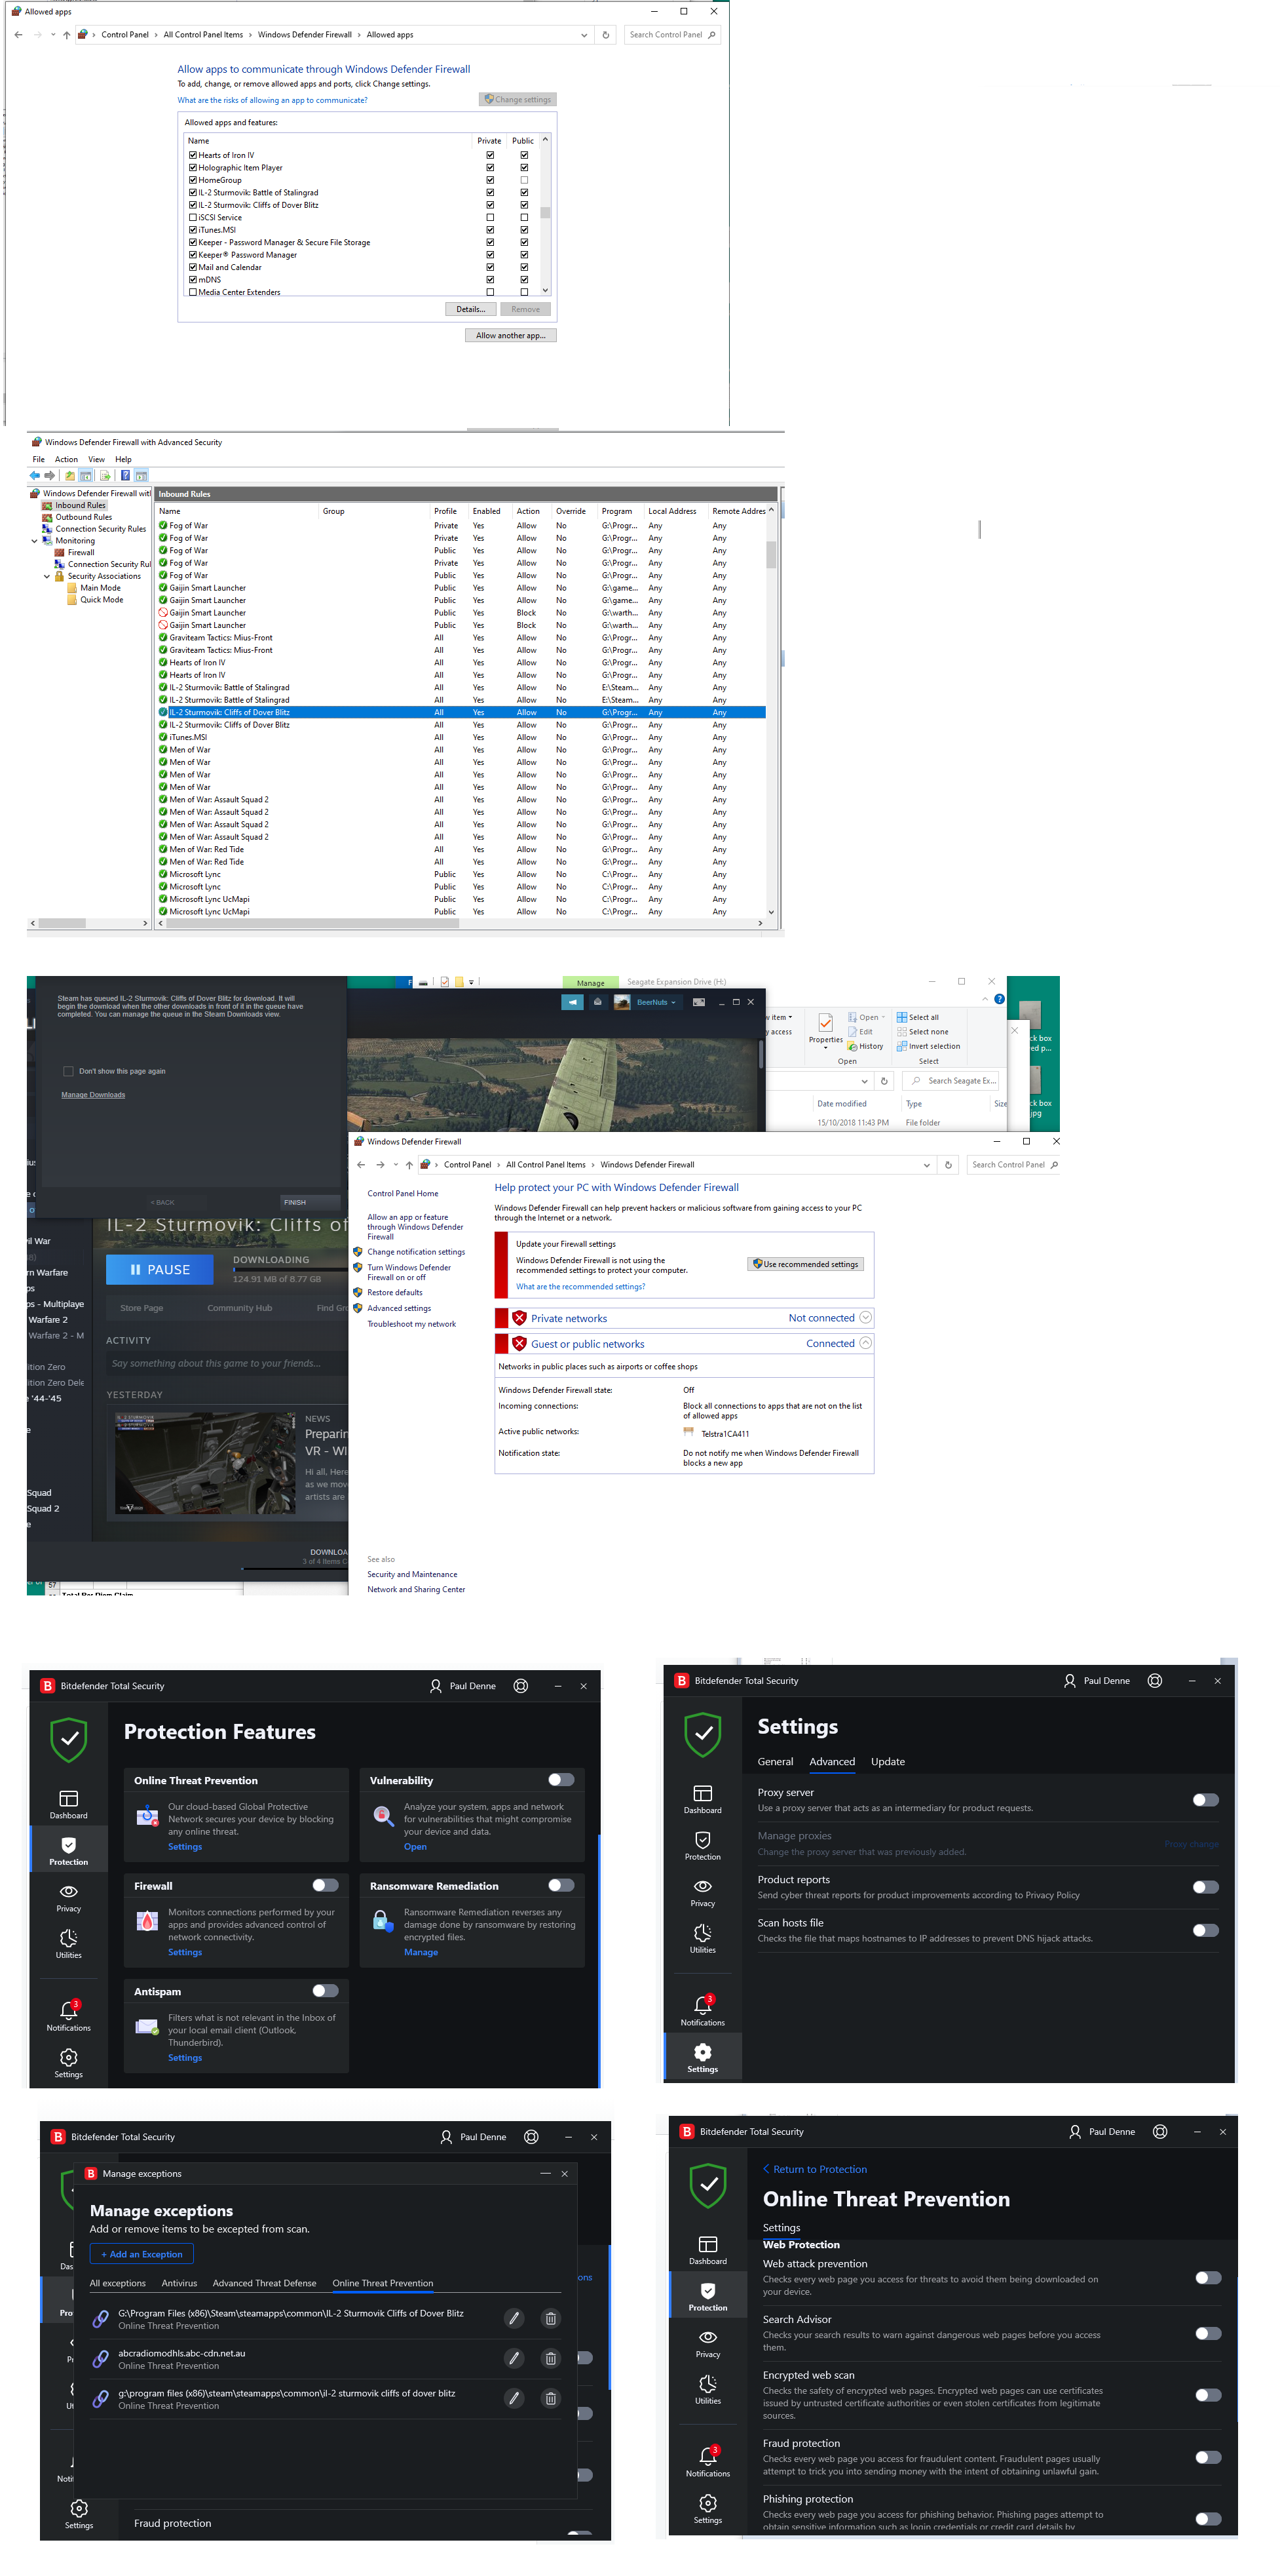The image size is (1280, 2576).
Task: Toggle the Firewall switch in Protection Features
Action: pos(325,1885)
